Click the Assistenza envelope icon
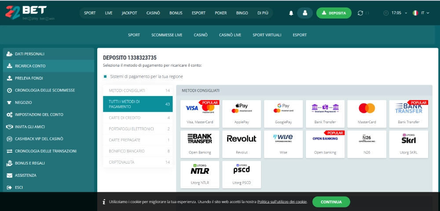The height and width of the screenshot is (211, 440). [x=10, y=175]
